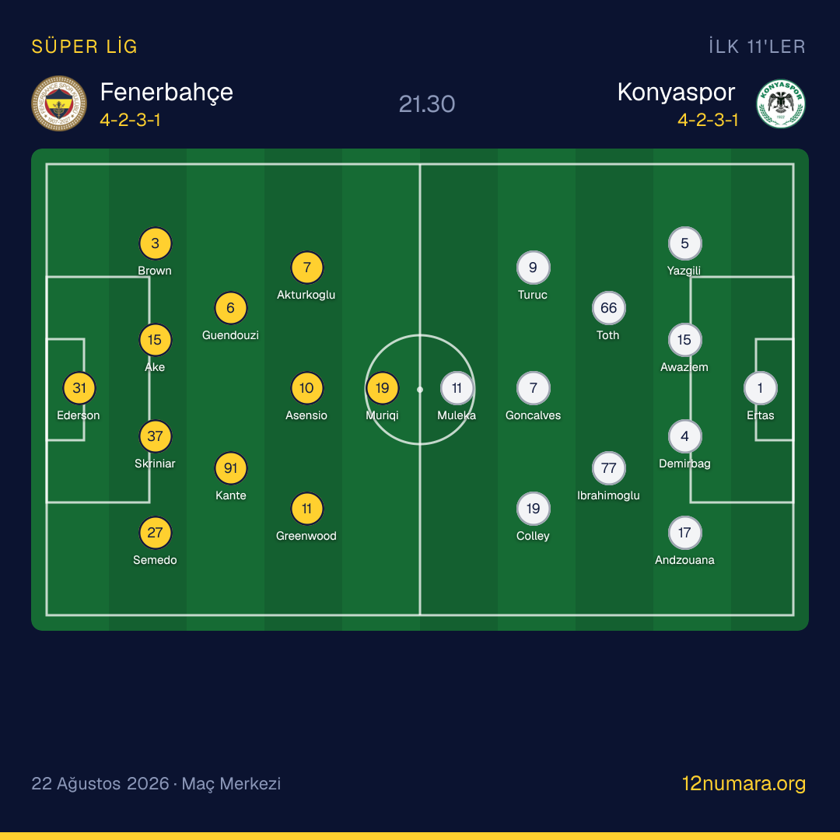This screenshot has height=840, width=840.
Task: Click the Konyaspor club crest
Action: [x=781, y=103]
